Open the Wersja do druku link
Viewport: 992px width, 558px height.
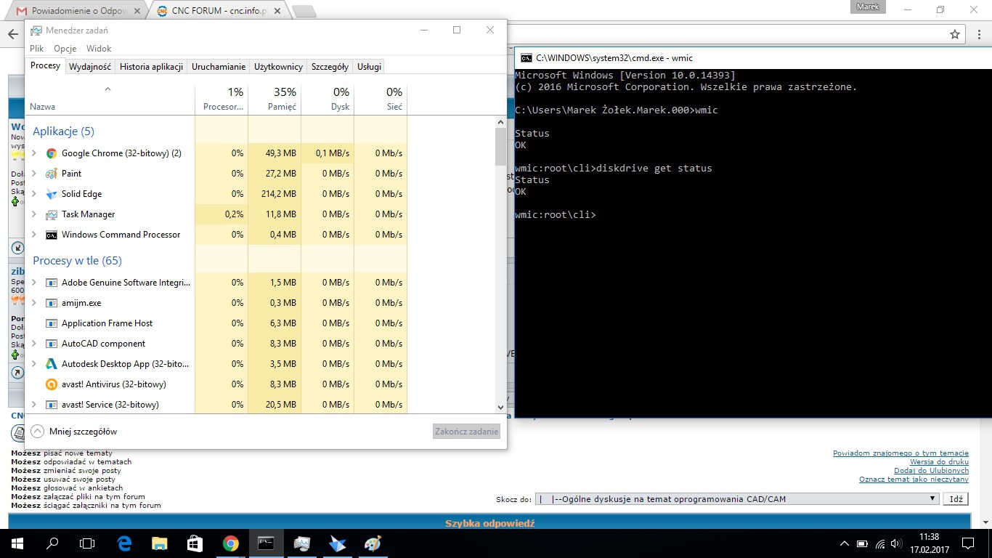pos(939,462)
